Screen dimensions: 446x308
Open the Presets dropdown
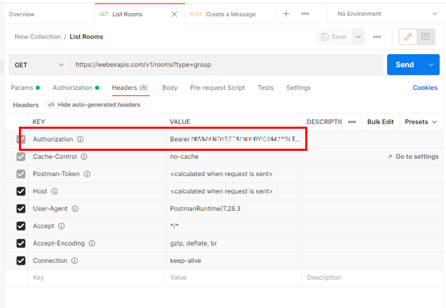point(420,121)
